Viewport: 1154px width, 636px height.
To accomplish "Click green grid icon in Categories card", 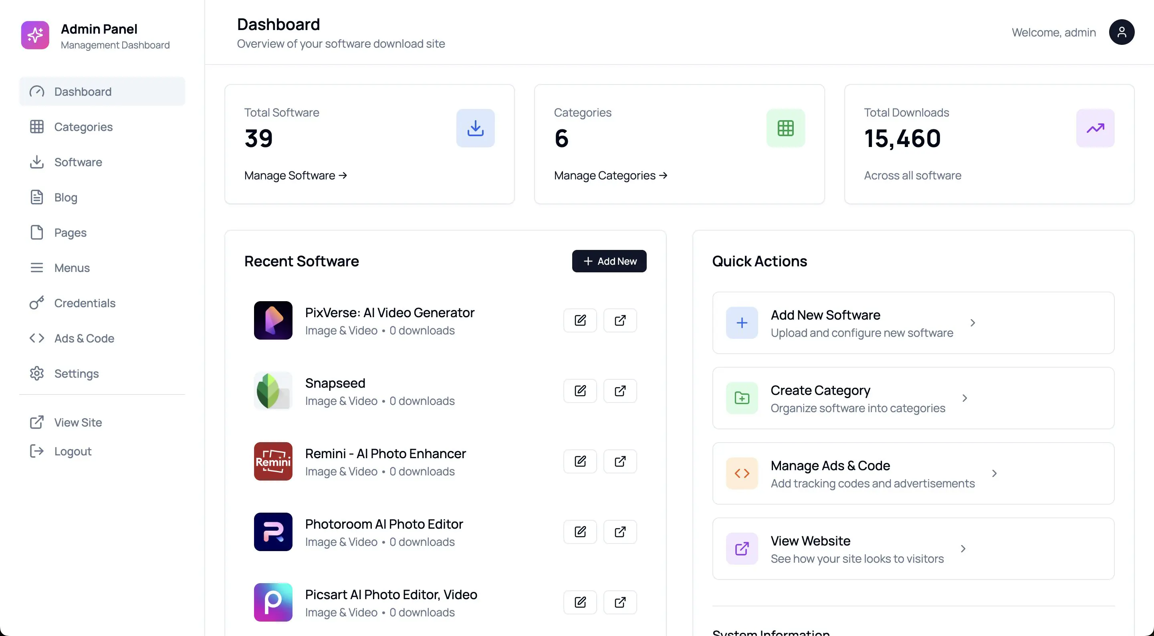I will pos(785,128).
